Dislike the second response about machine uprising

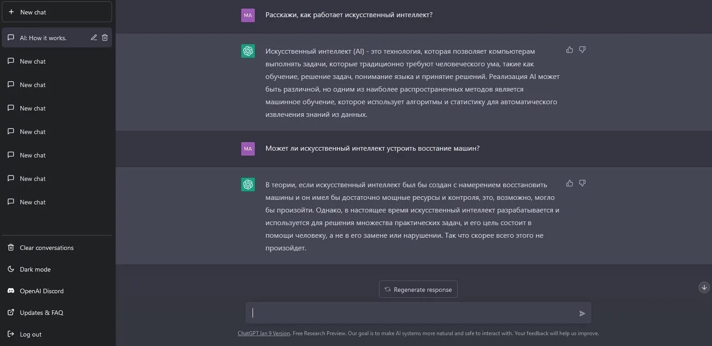click(582, 183)
